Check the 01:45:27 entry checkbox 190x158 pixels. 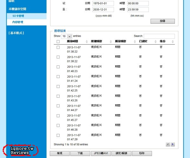(x=58, y=116)
